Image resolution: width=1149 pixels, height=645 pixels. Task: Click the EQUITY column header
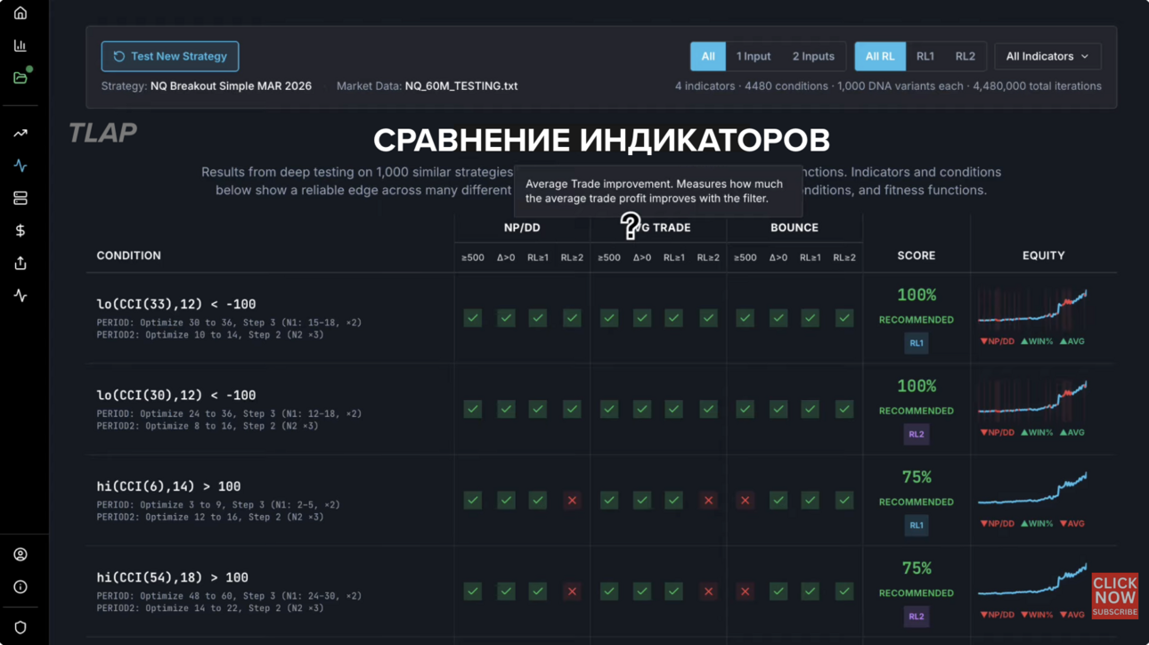click(1044, 256)
